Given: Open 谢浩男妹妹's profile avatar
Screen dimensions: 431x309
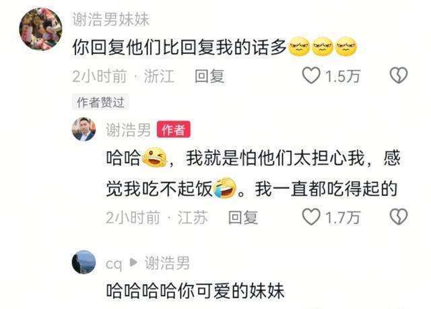Looking at the screenshot, I should pos(40,29).
